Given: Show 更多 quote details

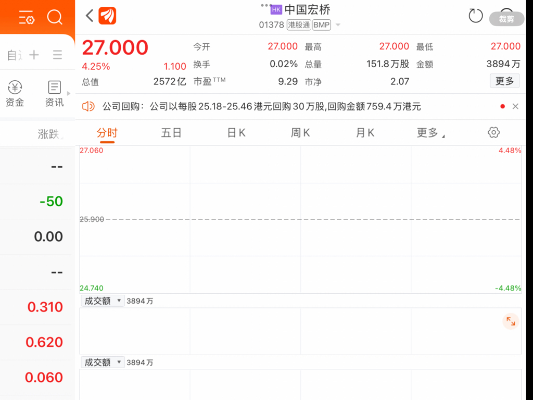Looking at the screenshot, I should pyautogui.click(x=504, y=81).
